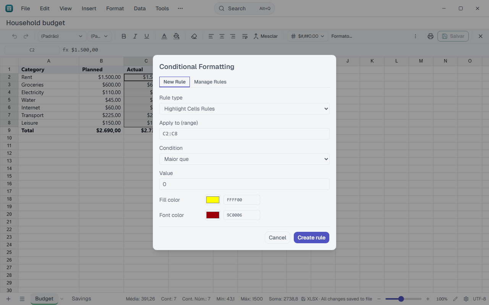Click zoom in plus icon
This screenshot has height=305, width=489.
coord(428,299)
